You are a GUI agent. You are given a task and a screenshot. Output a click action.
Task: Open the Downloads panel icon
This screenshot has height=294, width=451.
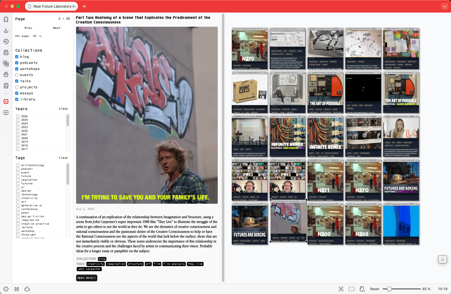6,31
